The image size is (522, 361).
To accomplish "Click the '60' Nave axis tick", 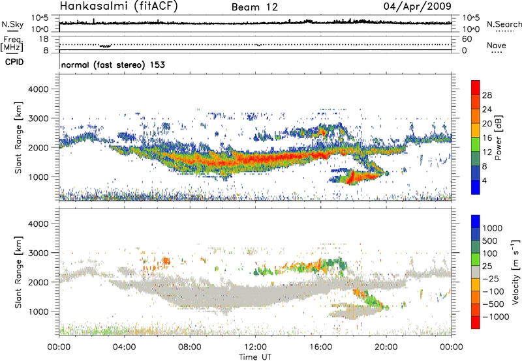I will pyautogui.click(x=467, y=39).
